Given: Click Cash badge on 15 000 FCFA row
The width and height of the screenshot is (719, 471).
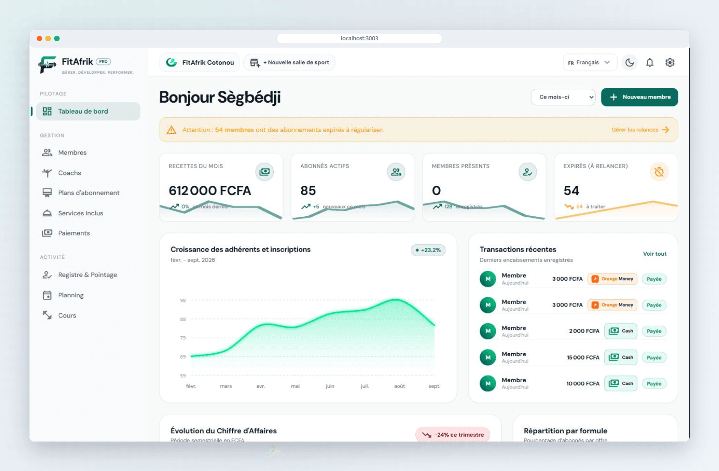Looking at the screenshot, I should pyautogui.click(x=621, y=357).
